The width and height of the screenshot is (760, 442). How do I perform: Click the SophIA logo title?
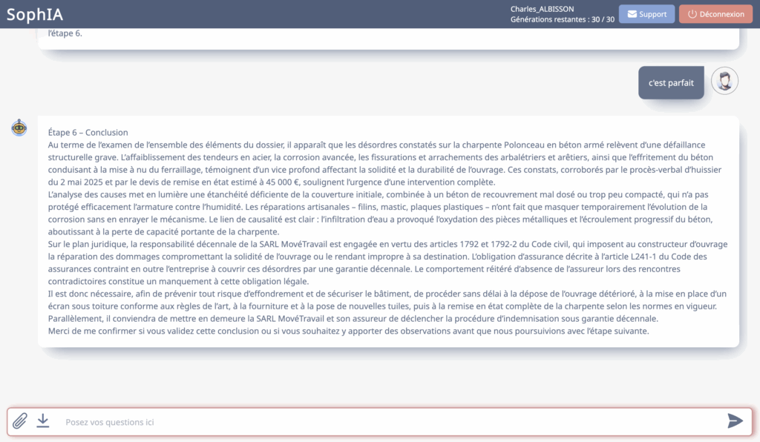tap(35, 15)
